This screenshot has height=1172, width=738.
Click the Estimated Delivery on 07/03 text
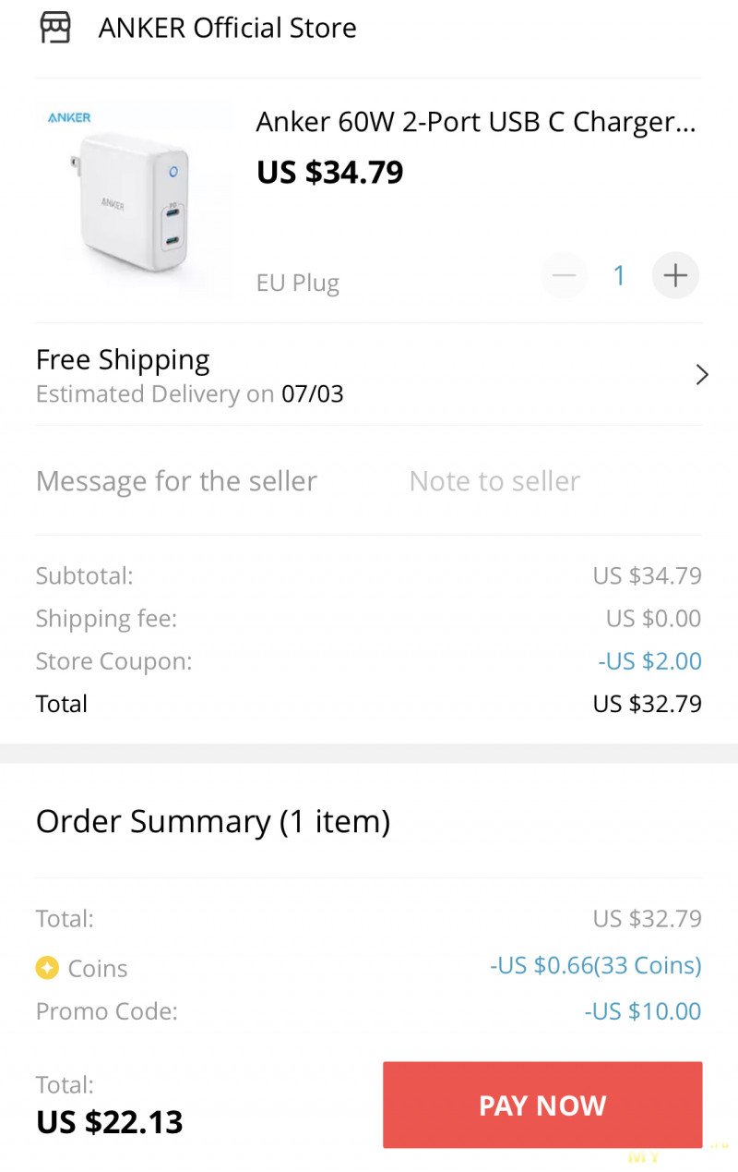[x=189, y=393]
